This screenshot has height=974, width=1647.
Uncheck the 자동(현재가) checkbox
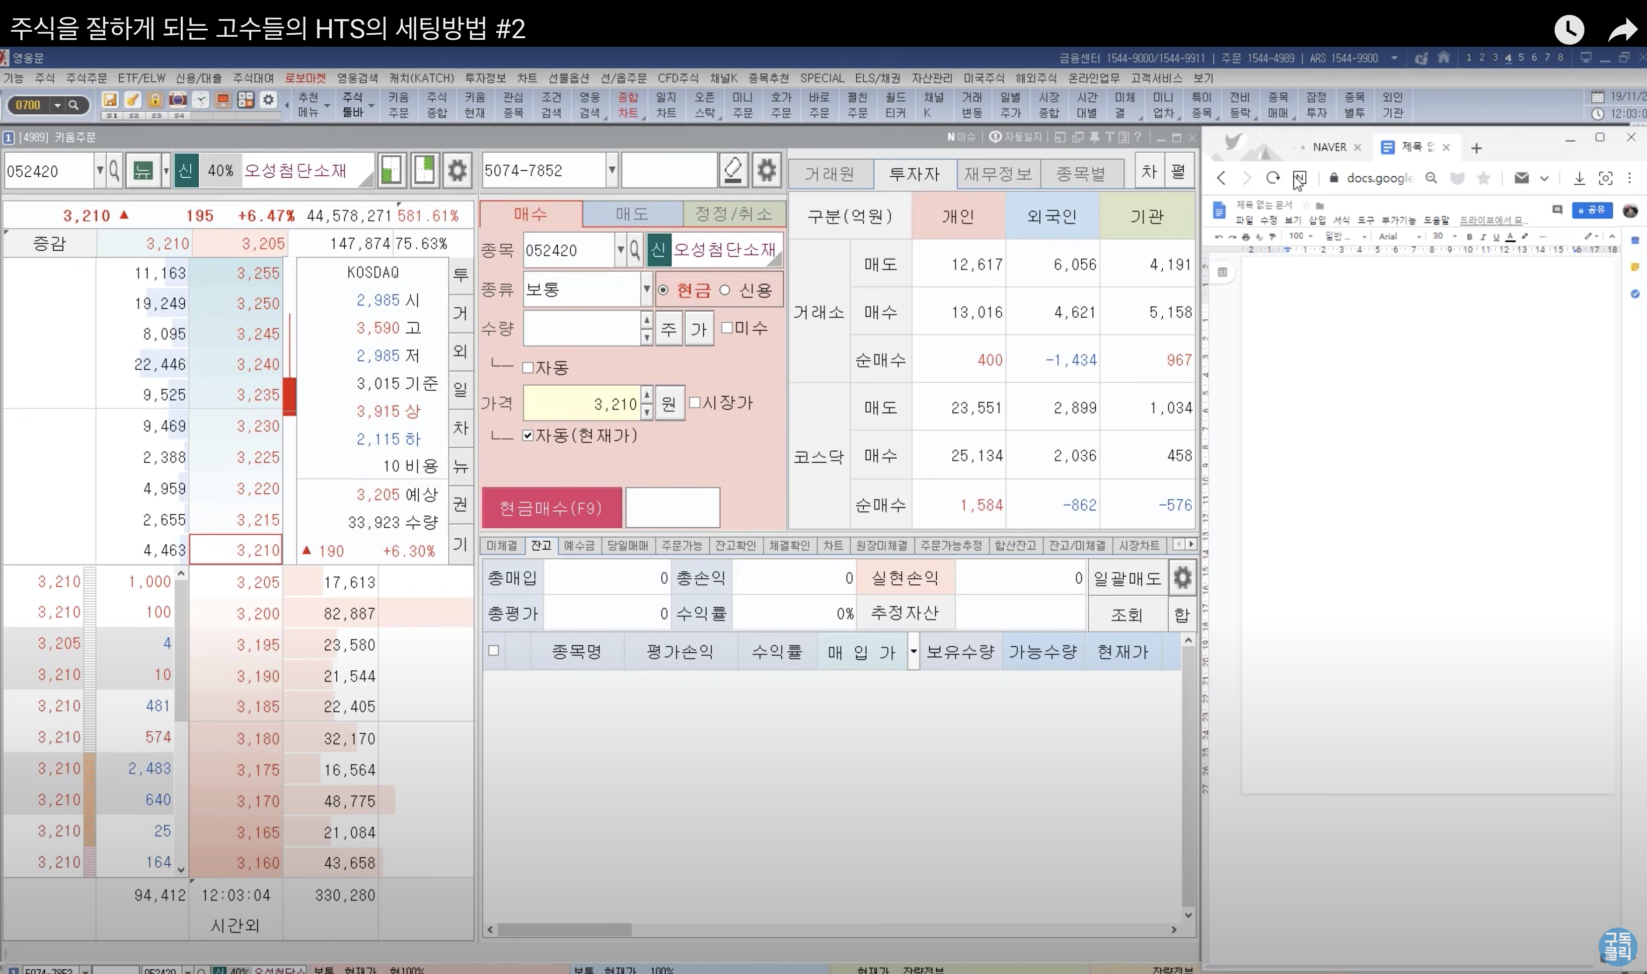528,436
